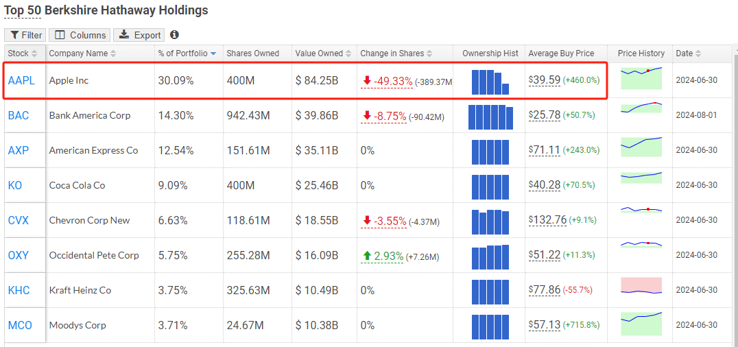The width and height of the screenshot is (738, 347).
Task: Click Bank America's $25.78 buy price
Action: pyautogui.click(x=545, y=115)
